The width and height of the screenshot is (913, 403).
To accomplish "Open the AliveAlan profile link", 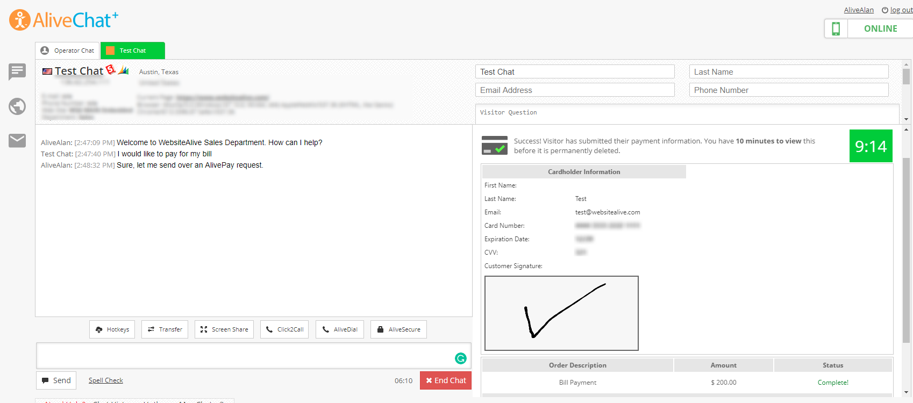I will pos(859,10).
